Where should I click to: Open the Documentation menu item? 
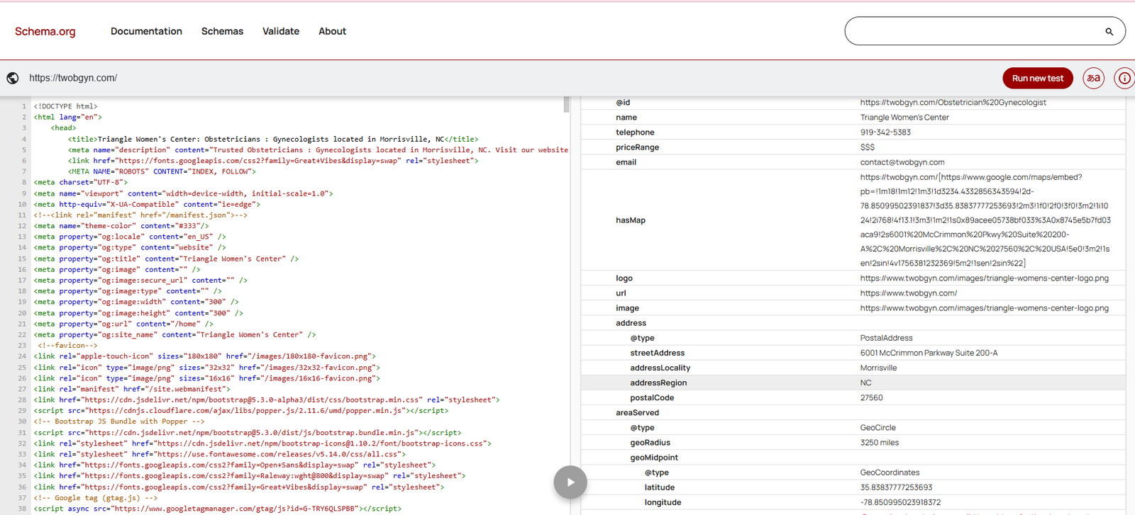tap(146, 31)
